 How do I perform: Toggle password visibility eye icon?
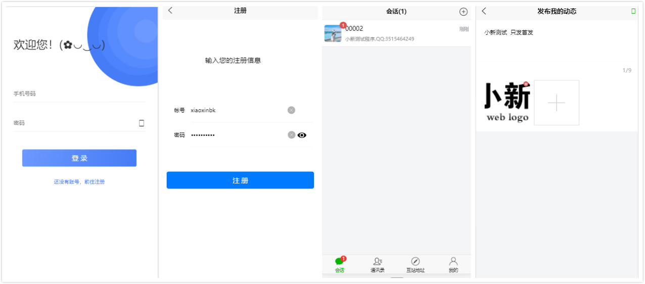302,135
